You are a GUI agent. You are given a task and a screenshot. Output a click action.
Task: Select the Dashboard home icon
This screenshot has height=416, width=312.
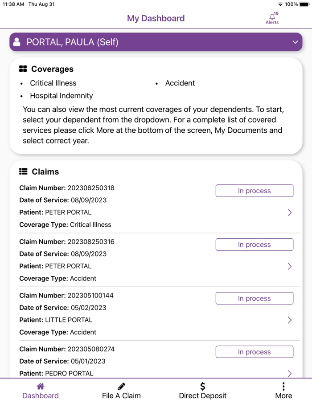coord(40,386)
